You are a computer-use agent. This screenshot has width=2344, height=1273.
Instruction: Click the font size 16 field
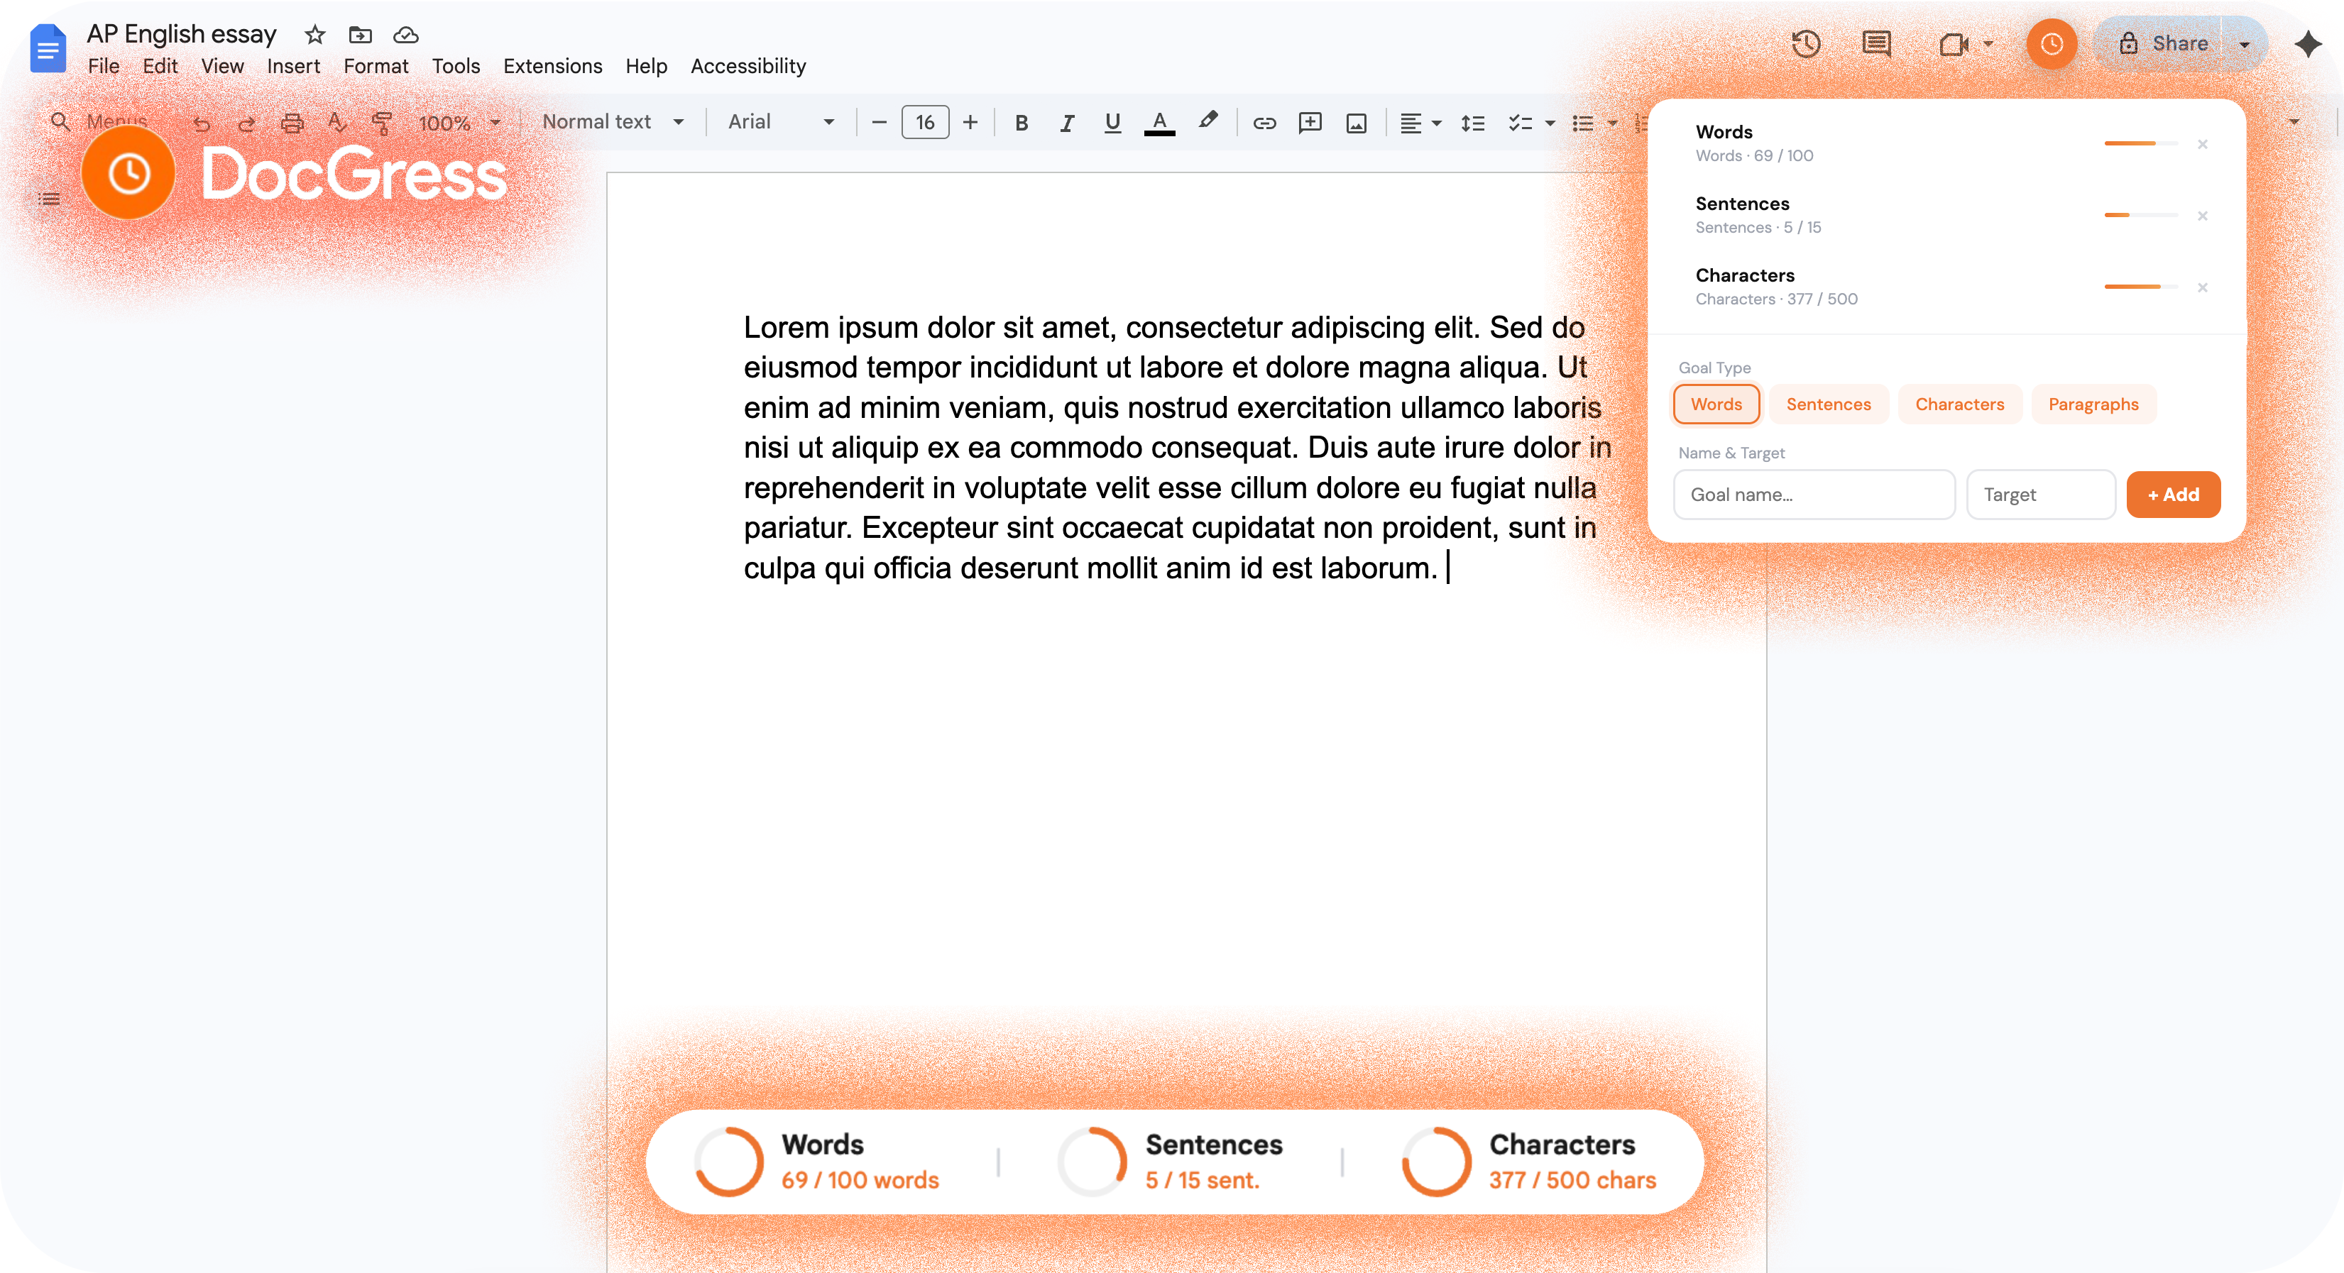924,122
